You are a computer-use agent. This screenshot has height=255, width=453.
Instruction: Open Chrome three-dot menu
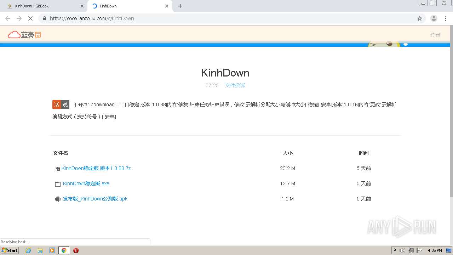445,18
